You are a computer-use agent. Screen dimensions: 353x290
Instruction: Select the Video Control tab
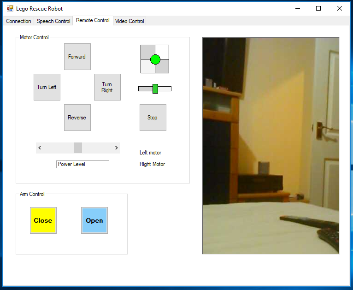(129, 21)
